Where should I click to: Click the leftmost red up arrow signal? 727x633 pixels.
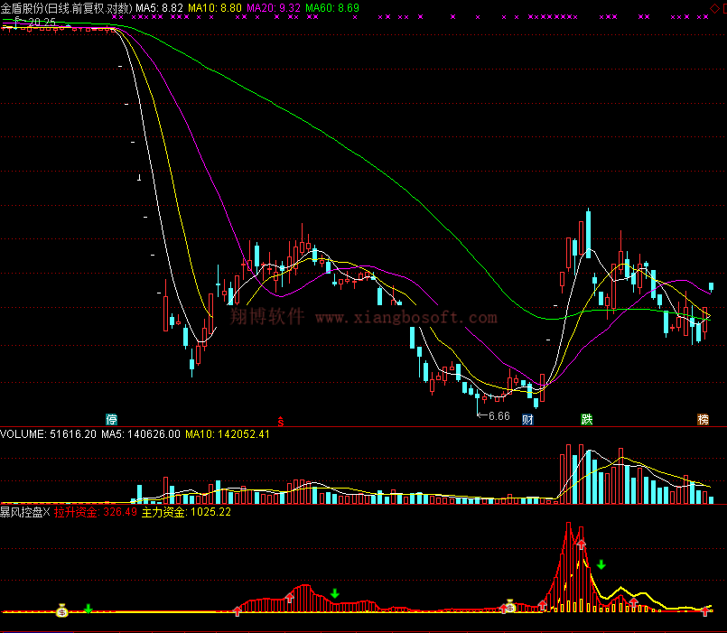point(238,611)
